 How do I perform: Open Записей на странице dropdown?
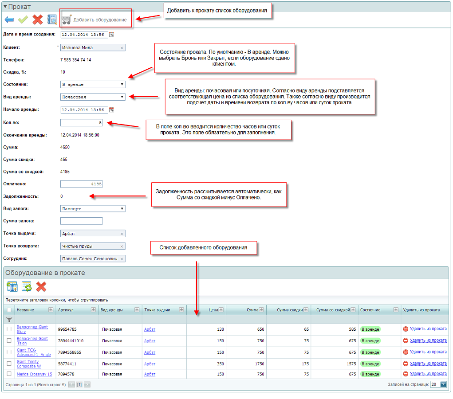point(443,384)
